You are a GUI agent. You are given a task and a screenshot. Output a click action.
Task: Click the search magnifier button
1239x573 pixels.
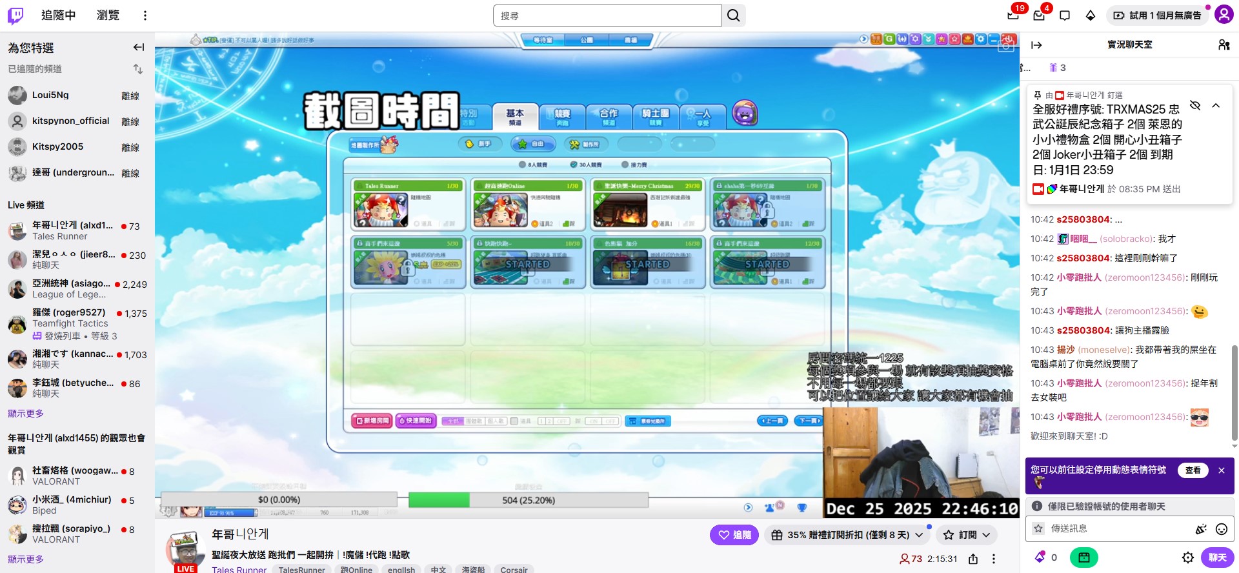click(x=734, y=15)
